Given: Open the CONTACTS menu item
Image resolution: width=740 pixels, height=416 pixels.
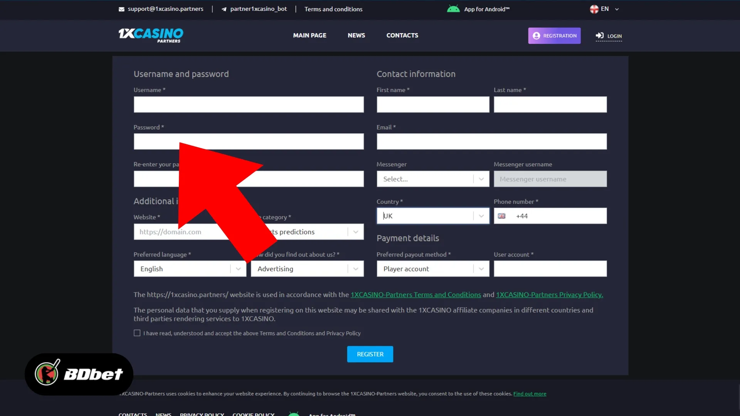Looking at the screenshot, I should click(402, 35).
